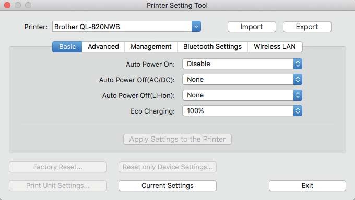Close the Printer Setting Tool window
The width and height of the screenshot is (355, 200).
click(x=7, y=5)
